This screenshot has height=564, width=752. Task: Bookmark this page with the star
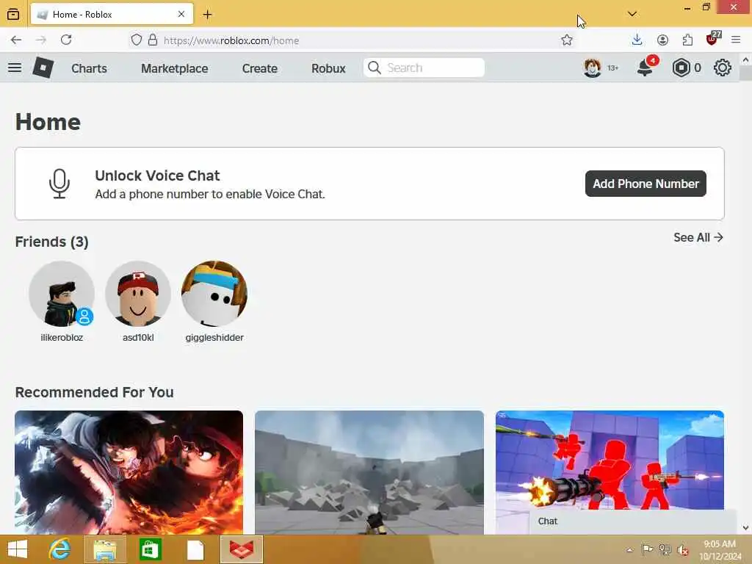(x=567, y=40)
